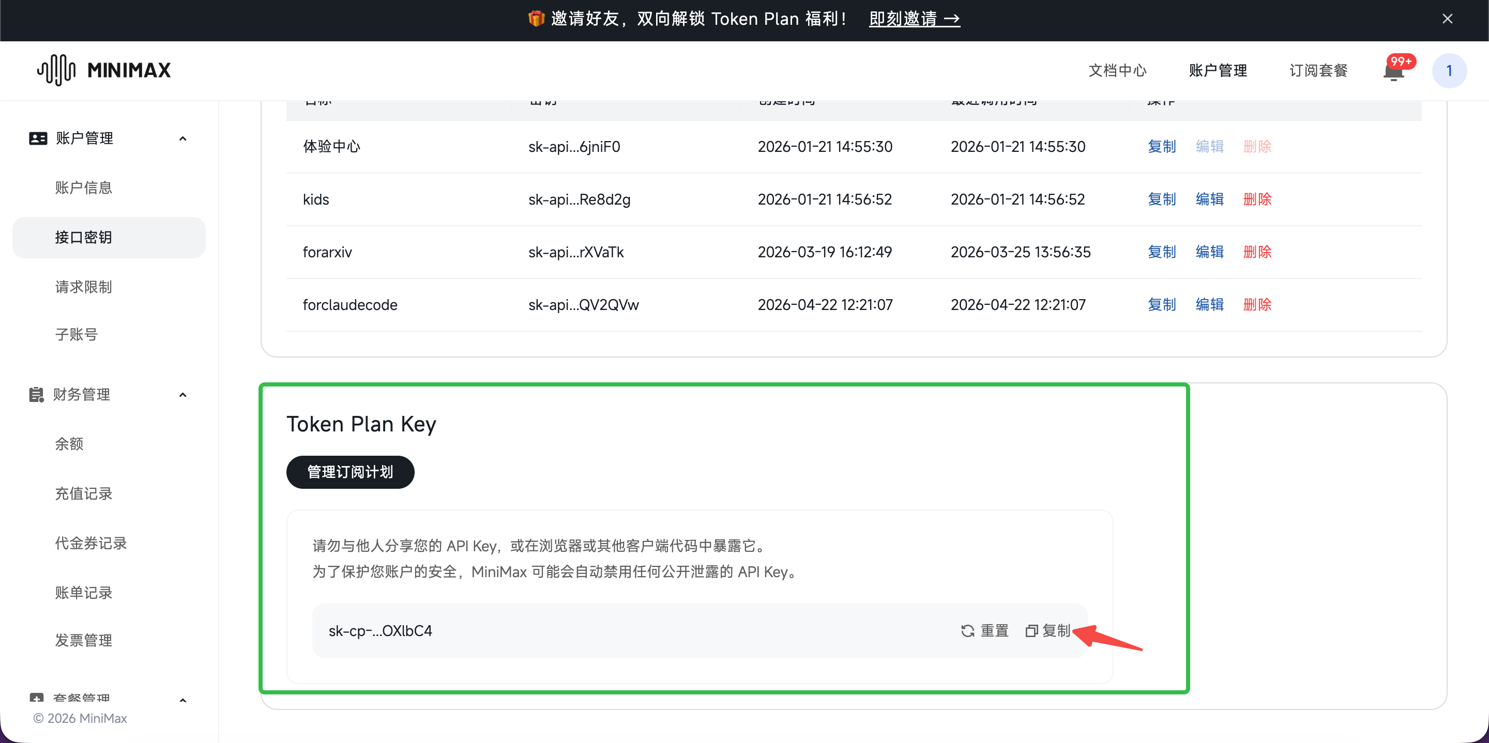Copy the forclaudecode API key
1489x743 pixels.
click(x=1162, y=304)
